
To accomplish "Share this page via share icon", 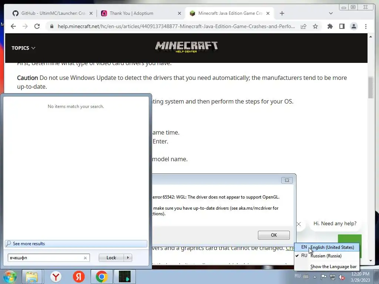I will point(303,26).
